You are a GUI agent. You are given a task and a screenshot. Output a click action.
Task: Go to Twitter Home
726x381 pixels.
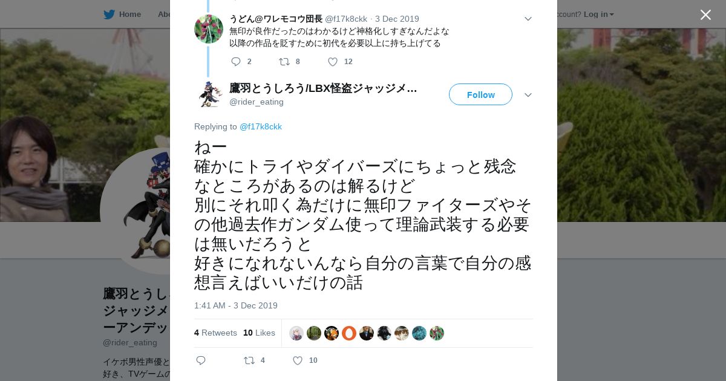122,14
